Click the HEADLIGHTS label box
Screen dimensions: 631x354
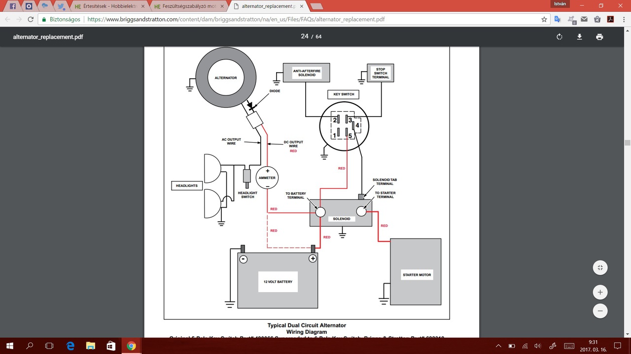(x=187, y=185)
